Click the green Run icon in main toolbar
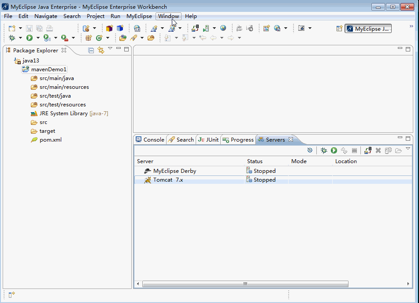The height and width of the screenshot is (303, 419). pos(30,38)
